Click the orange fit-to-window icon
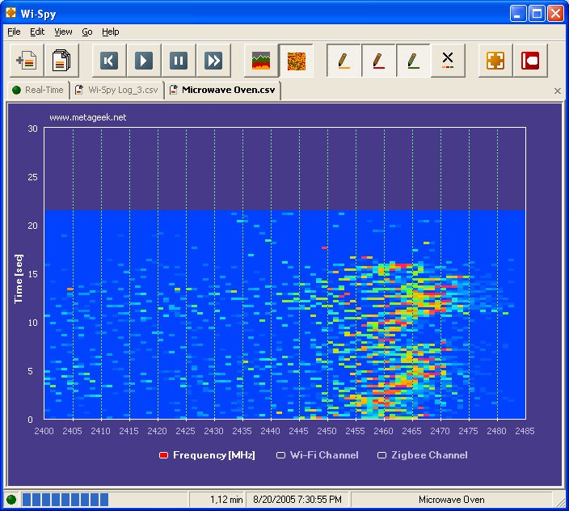Image resolution: width=569 pixels, height=511 pixels. pyautogui.click(x=495, y=61)
